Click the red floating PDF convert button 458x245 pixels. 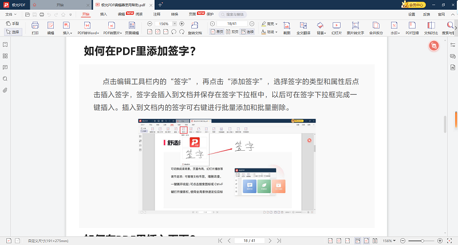pyautogui.click(x=434, y=46)
